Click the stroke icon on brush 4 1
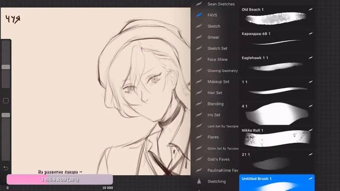This screenshot has height=191, width=340. tap(310, 106)
